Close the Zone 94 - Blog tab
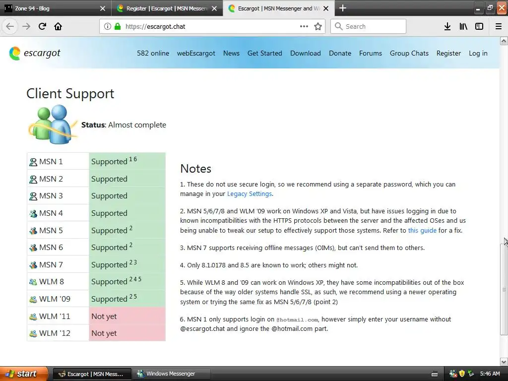Screen dimensions: 508x381 pos(103,8)
